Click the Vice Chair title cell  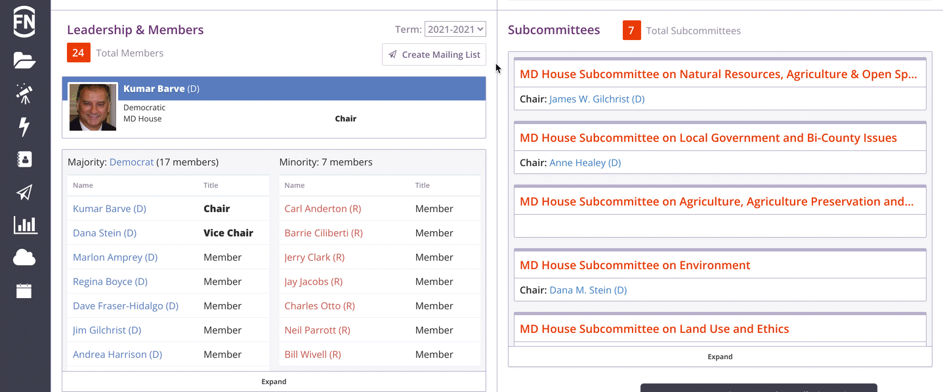pos(228,233)
